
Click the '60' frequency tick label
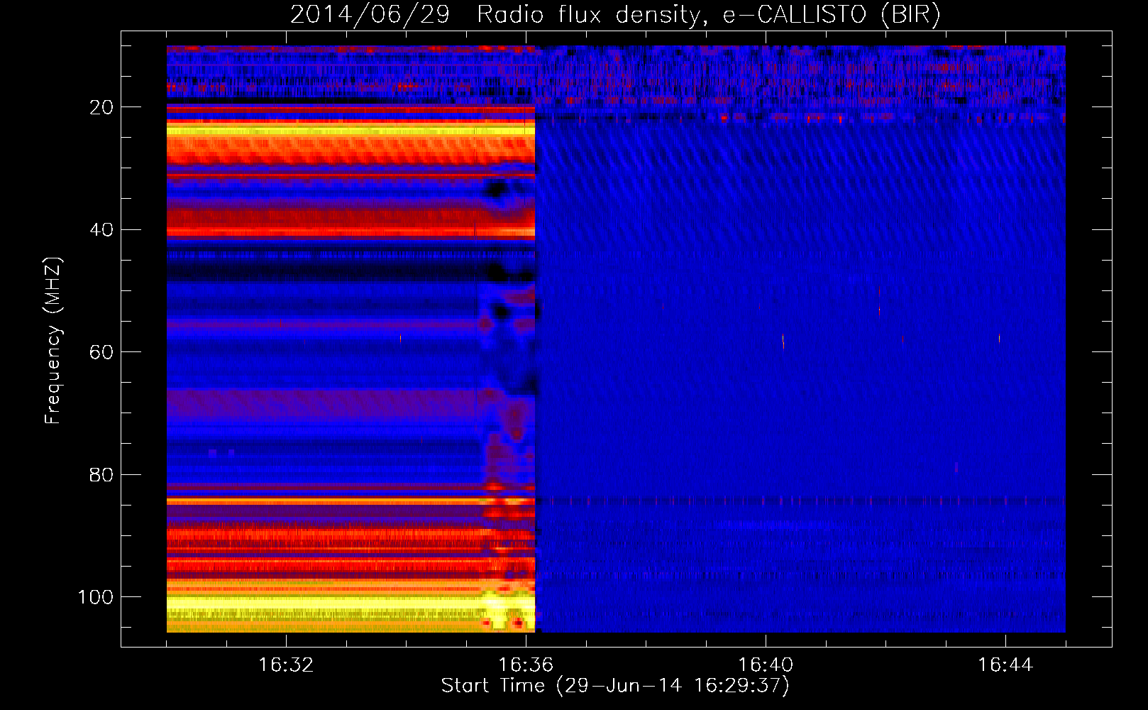point(101,352)
